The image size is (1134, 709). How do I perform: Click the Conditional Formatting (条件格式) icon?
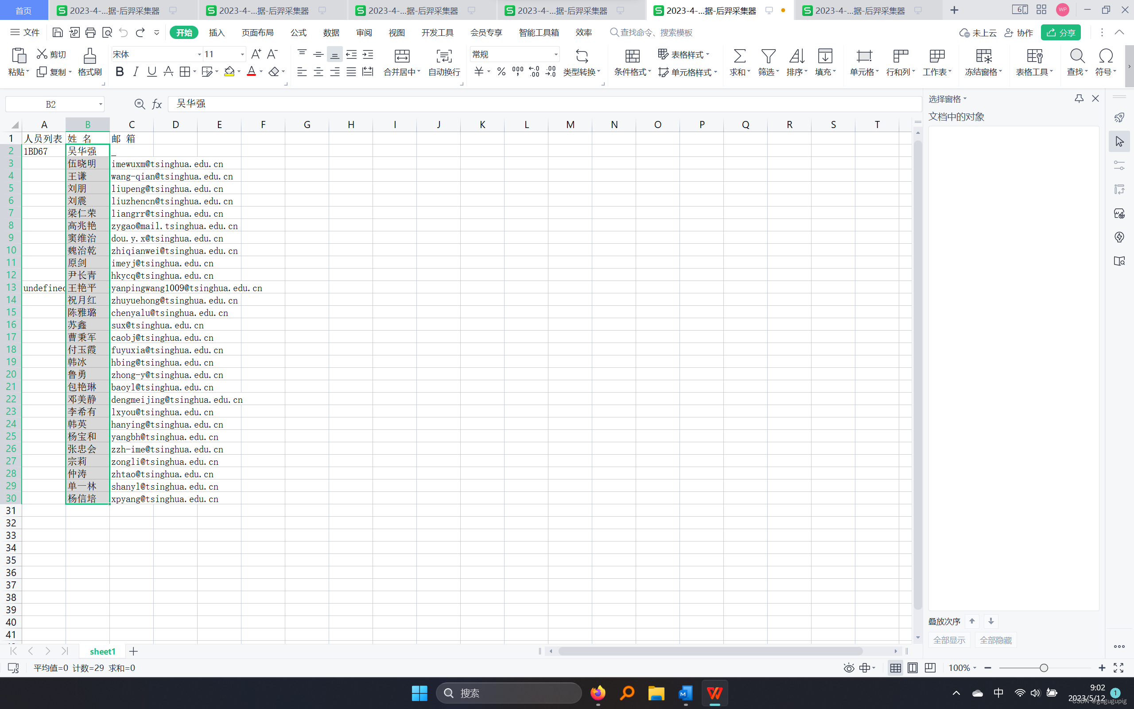632,56
